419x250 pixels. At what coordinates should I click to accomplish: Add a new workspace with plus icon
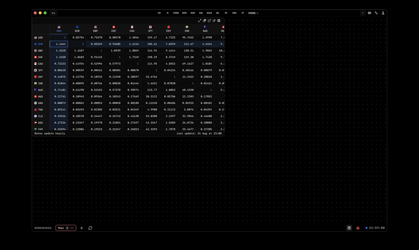(x=81, y=228)
